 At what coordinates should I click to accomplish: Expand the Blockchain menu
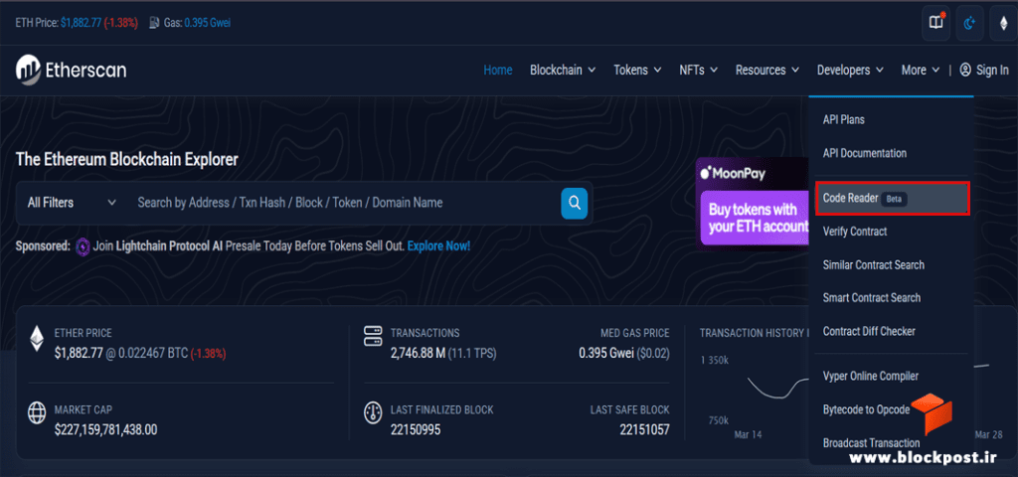point(563,71)
